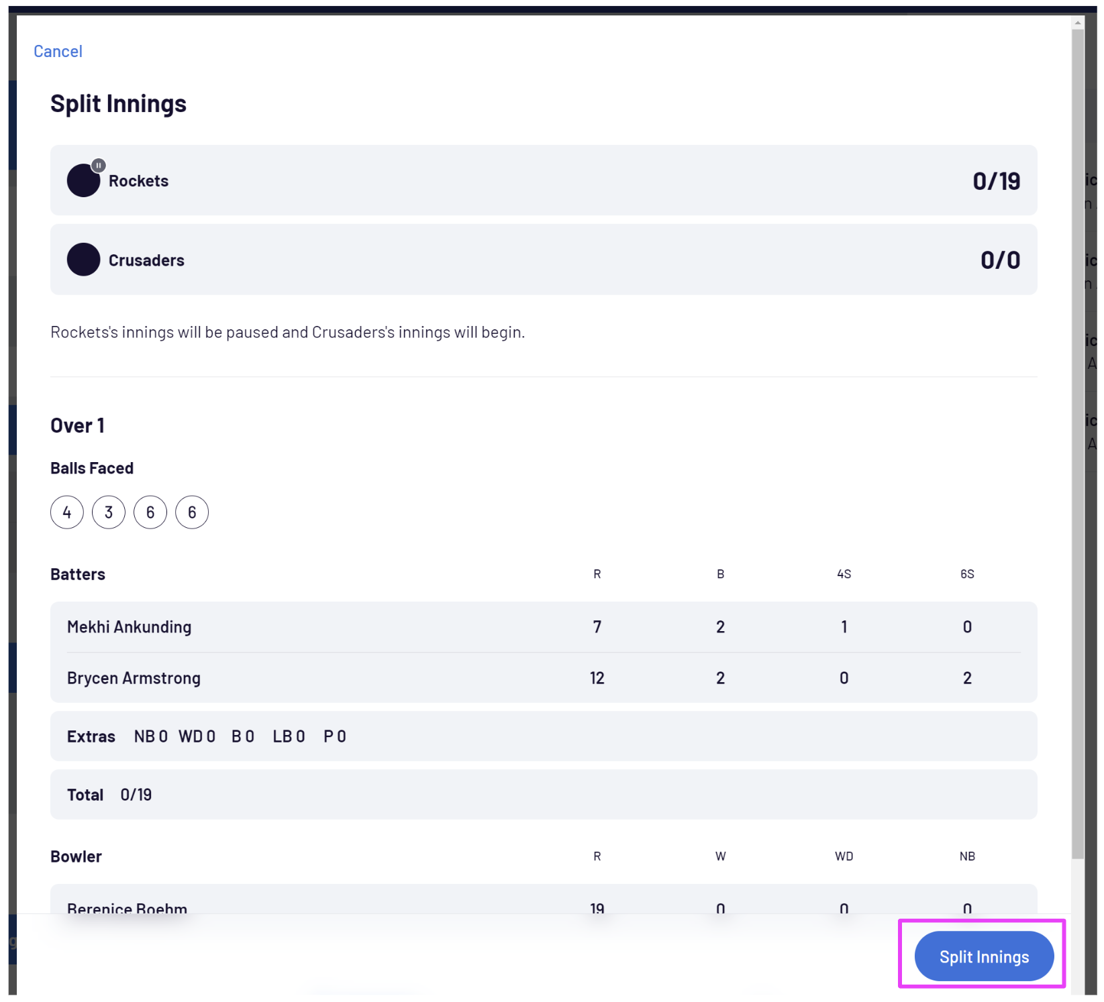Click the Split Innings heading
This screenshot has height=1002, width=1104.
[x=118, y=104]
